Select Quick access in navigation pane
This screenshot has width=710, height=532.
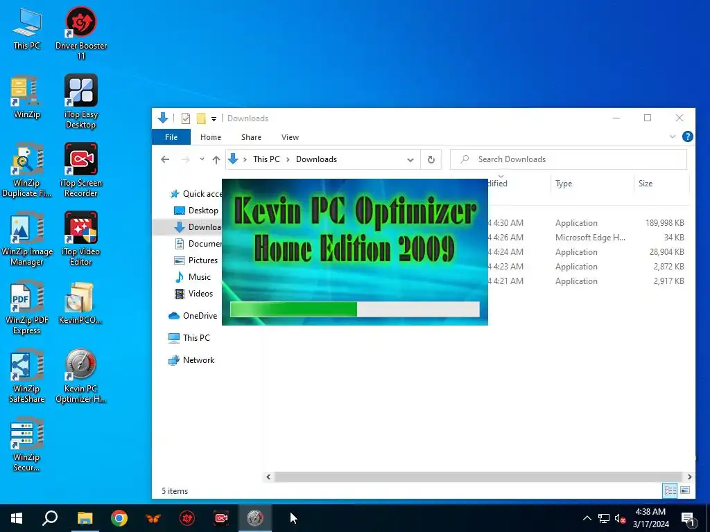tap(196, 194)
